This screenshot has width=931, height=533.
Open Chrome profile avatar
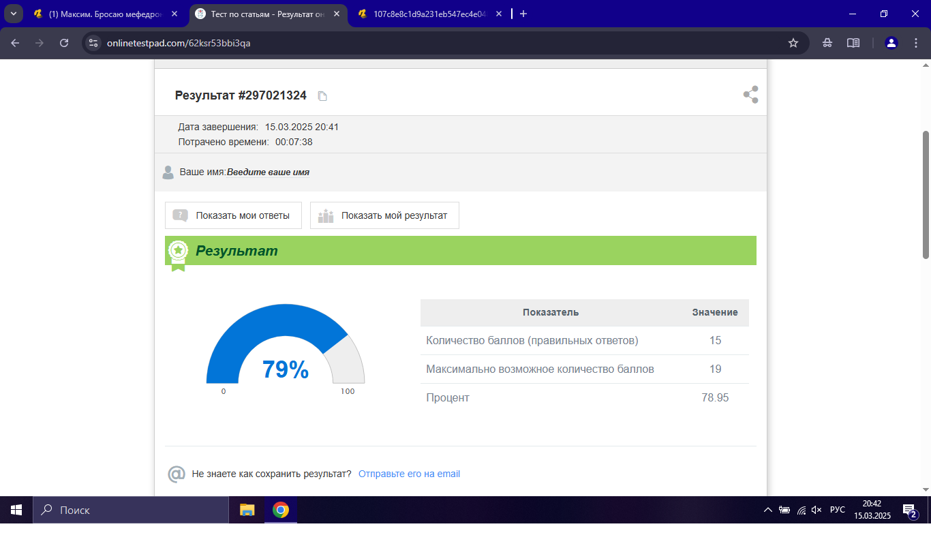point(891,43)
